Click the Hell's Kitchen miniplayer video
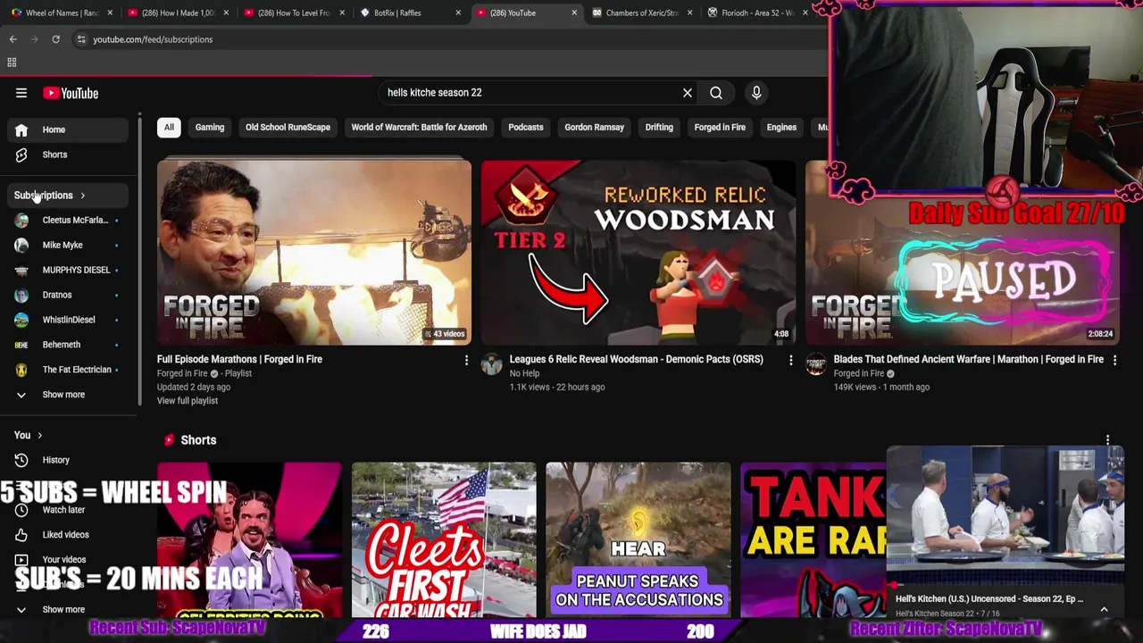 [x=1005, y=516]
